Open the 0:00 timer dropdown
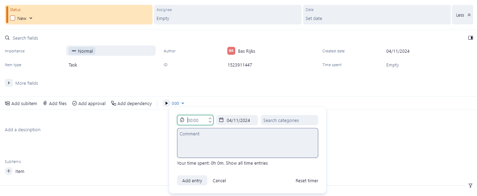The image size is (477, 196). point(178,103)
